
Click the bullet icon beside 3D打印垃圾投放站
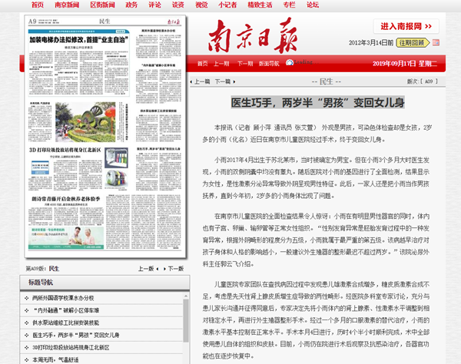tap(26, 346)
